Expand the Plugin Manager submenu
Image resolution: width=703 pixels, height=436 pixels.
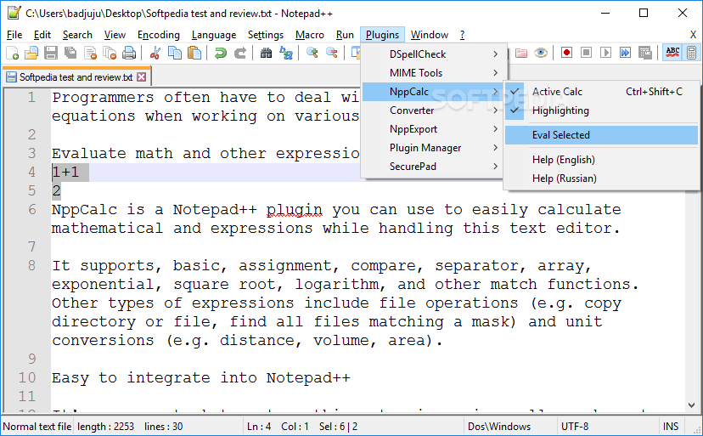point(435,148)
